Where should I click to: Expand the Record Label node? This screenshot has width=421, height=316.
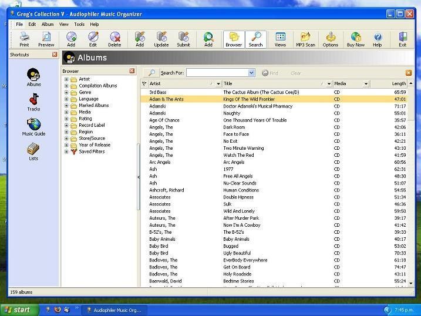click(66, 125)
